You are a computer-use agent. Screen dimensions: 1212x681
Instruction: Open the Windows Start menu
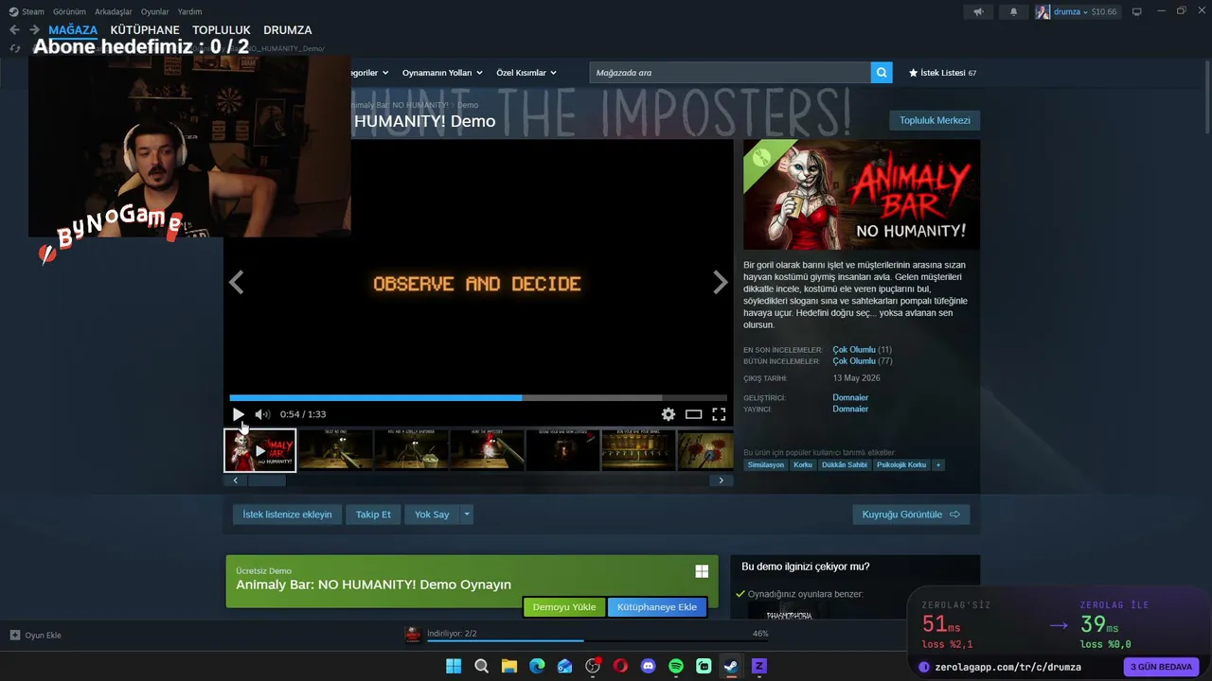tap(454, 666)
